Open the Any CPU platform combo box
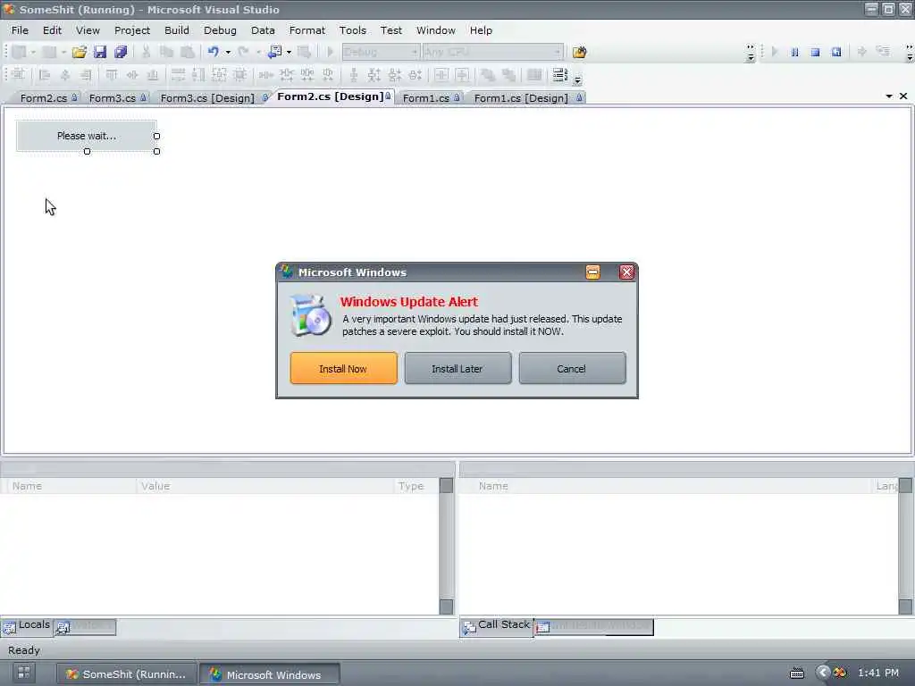Screen dimensions: 915x686 (x=492, y=52)
